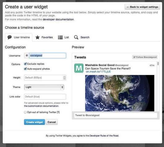Focus the Link color input field
This screenshot has height=147, width=164.
pyautogui.click(x=45, y=97)
